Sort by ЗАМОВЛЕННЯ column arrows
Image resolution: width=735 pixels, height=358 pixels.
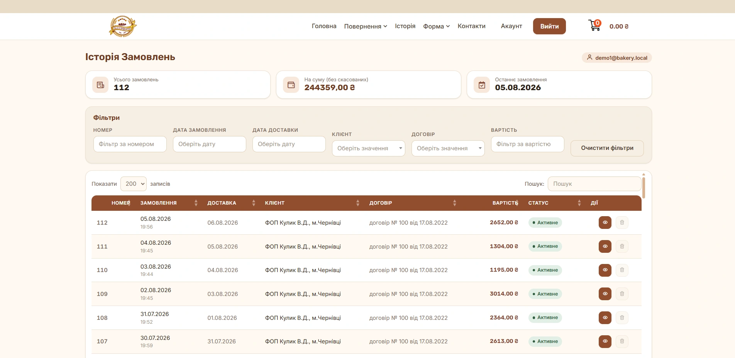coord(196,203)
